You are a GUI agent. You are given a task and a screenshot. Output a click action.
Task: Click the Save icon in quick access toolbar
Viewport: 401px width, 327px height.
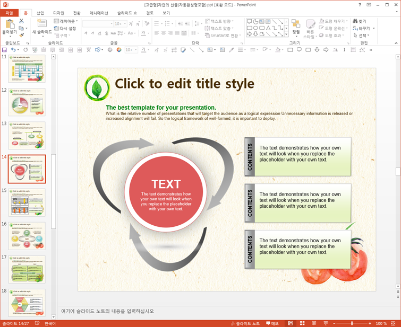point(4,50)
